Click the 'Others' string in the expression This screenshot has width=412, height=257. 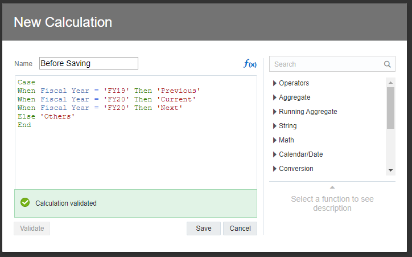[x=57, y=116]
